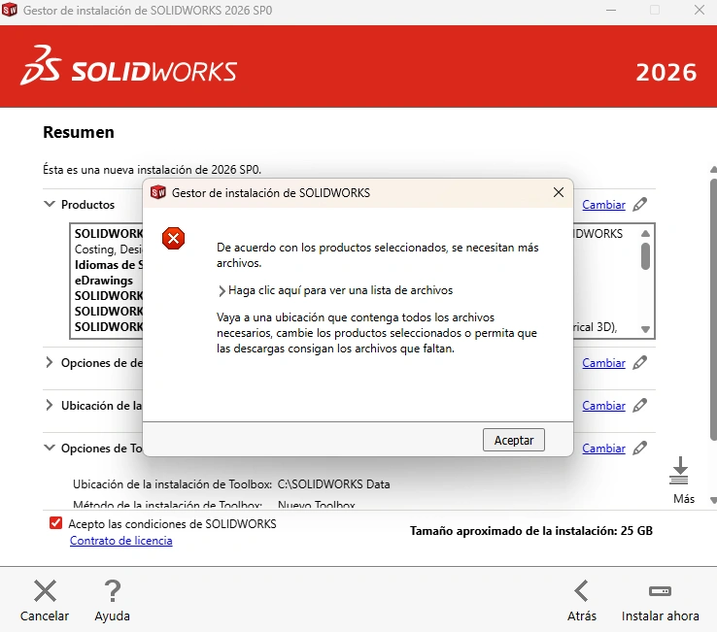
Task: Click 'Tamaño aproximado de la instalación: 25 GB'
Action: click(530, 531)
